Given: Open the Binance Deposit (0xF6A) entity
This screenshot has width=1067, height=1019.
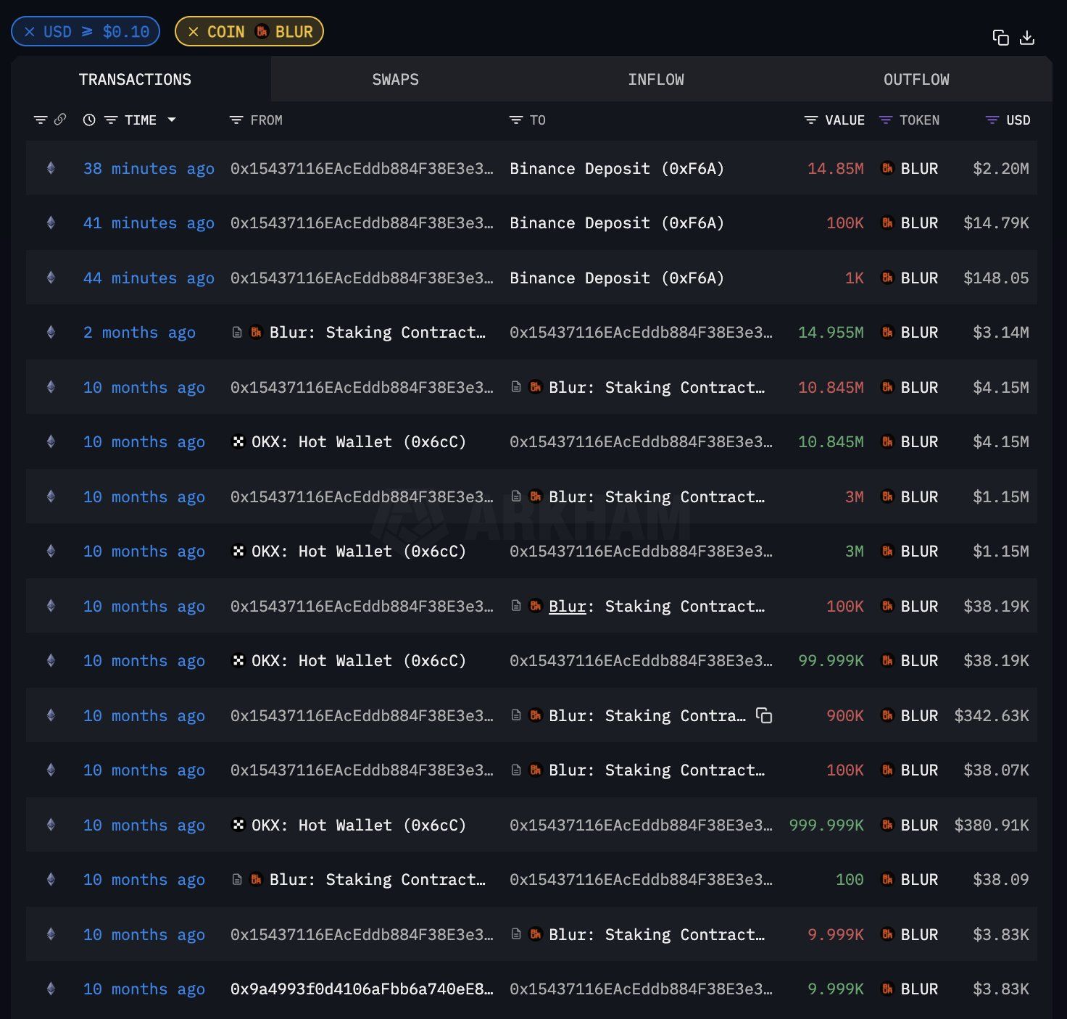Looking at the screenshot, I should [616, 168].
